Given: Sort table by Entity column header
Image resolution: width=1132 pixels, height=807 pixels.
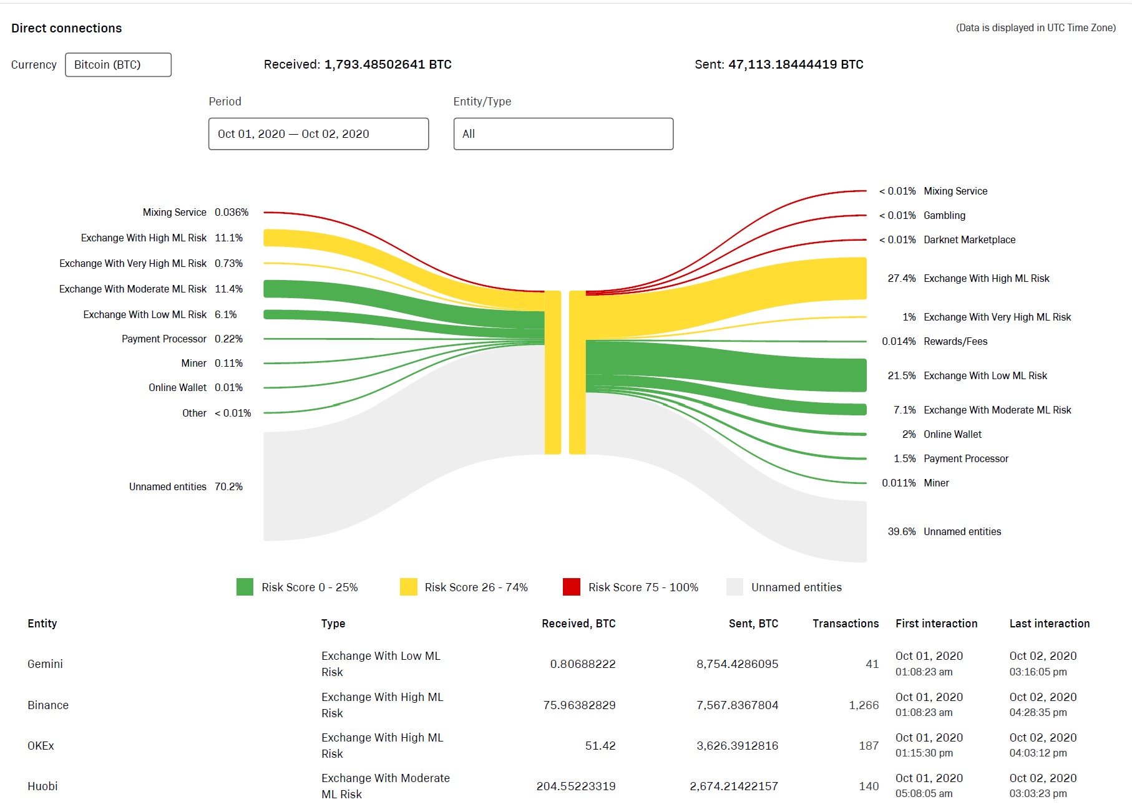Looking at the screenshot, I should [42, 623].
